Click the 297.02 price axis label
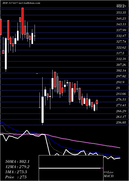This screenshot has width=129, height=181. (x=121, y=76)
